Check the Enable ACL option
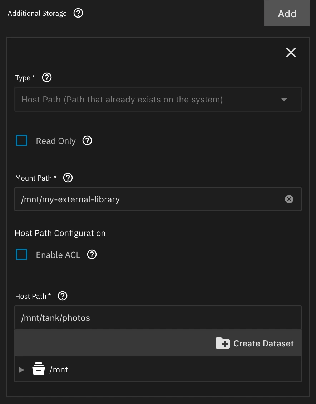The width and height of the screenshot is (316, 404). click(21, 254)
